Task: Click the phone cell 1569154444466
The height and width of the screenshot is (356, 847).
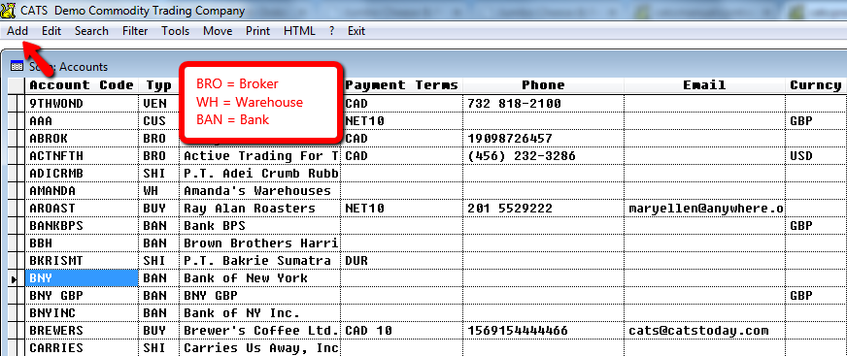Action: 543,331
